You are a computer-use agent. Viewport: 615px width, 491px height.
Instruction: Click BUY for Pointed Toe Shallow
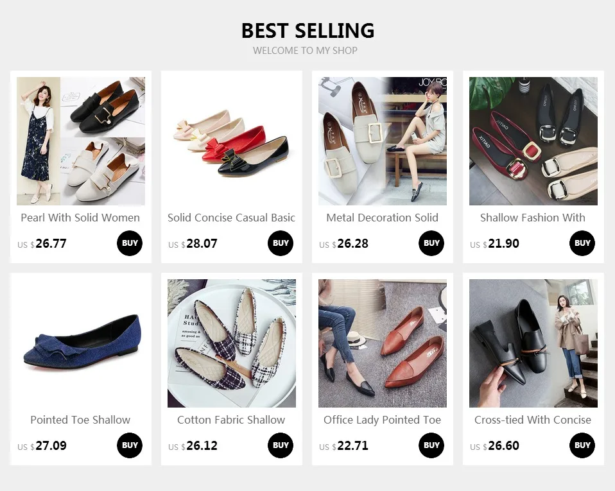point(130,445)
